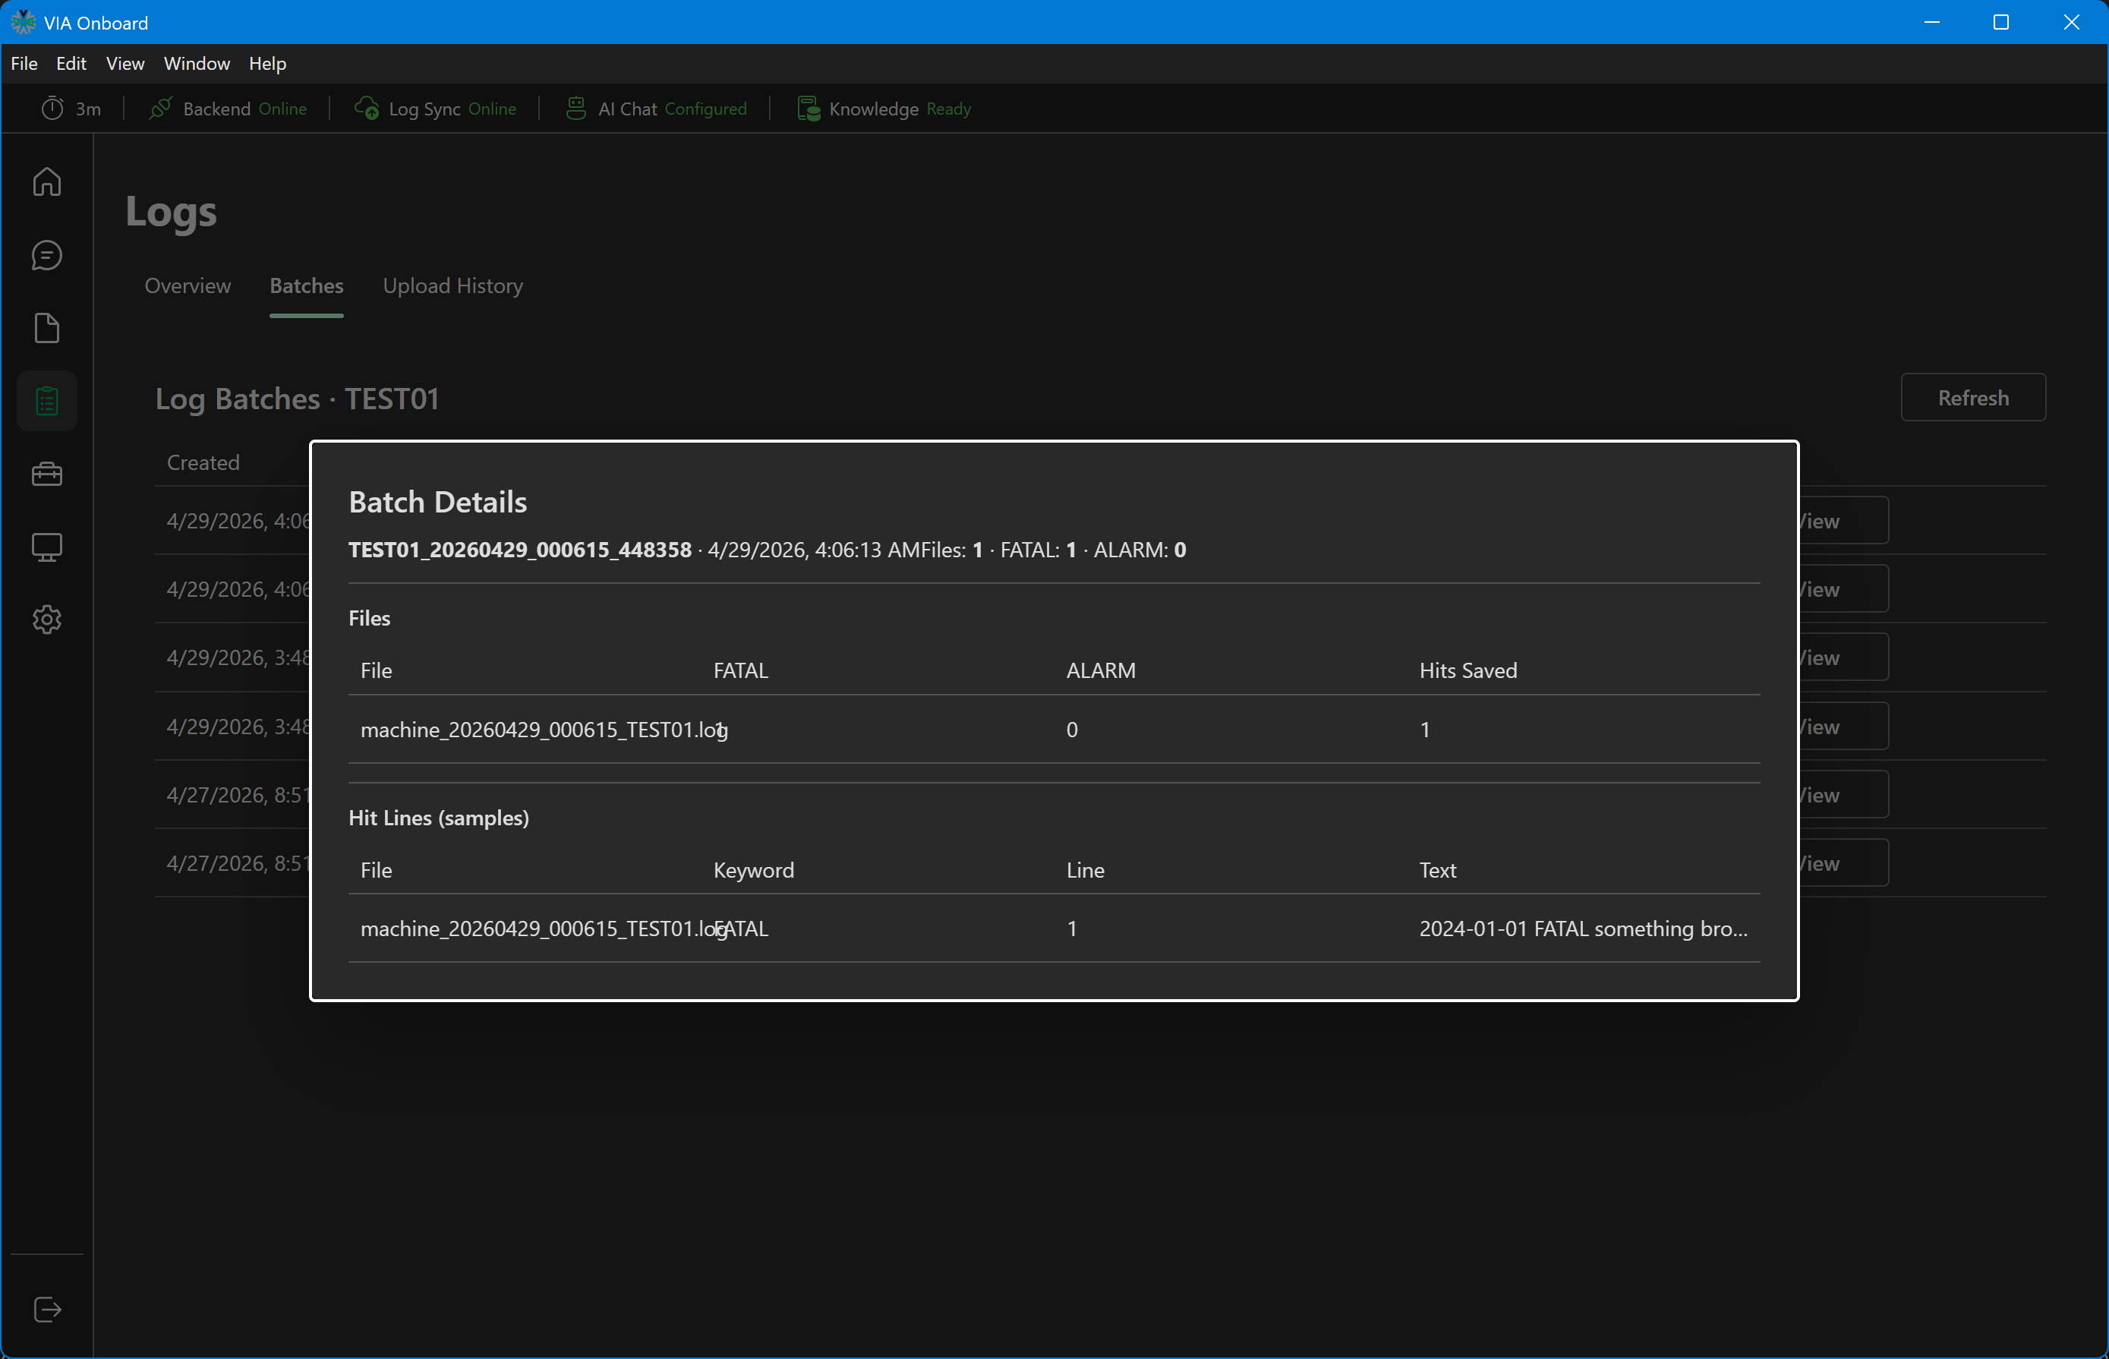Click the Log Sync cloud icon

(x=366, y=109)
